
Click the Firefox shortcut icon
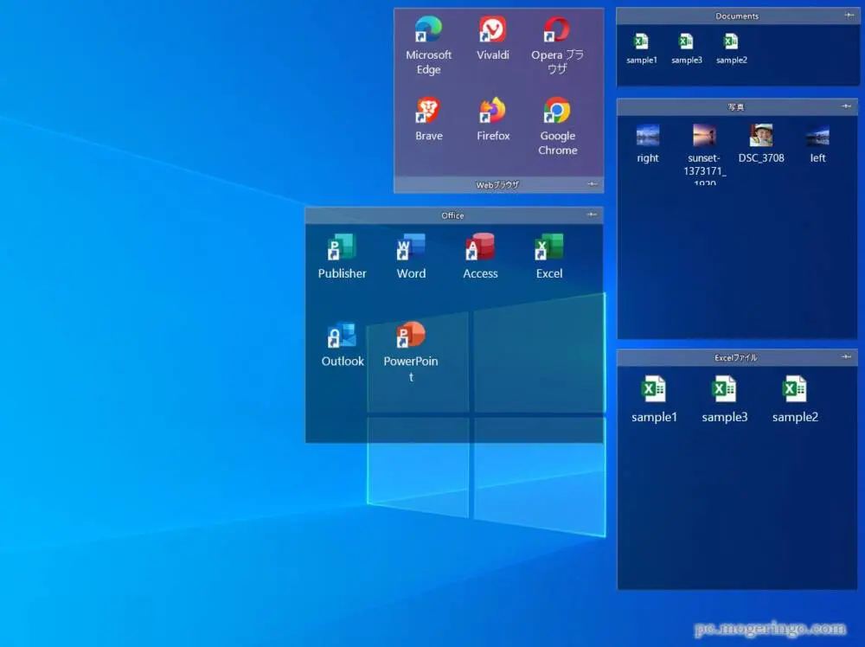492,112
